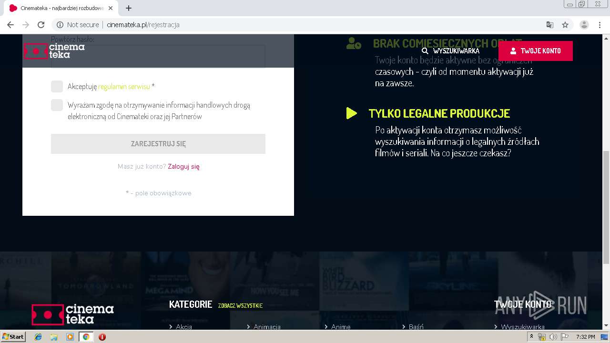Click the Zarejestruj się button
This screenshot has height=343, width=610.
pyautogui.click(x=158, y=144)
